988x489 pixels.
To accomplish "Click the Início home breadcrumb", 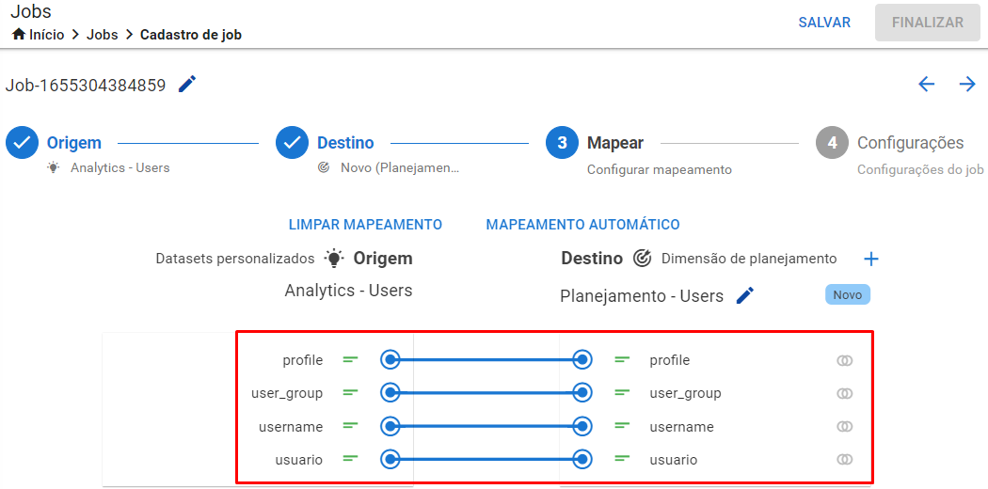I will (x=38, y=35).
